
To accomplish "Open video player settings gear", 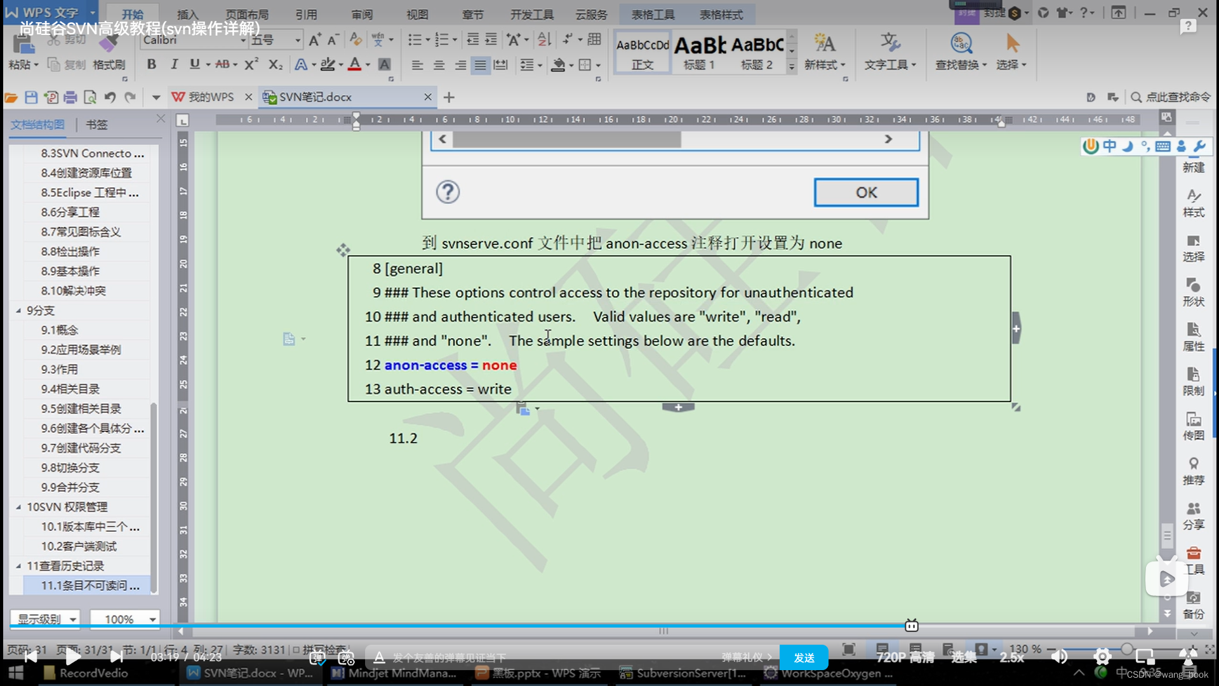I will tap(1102, 657).
